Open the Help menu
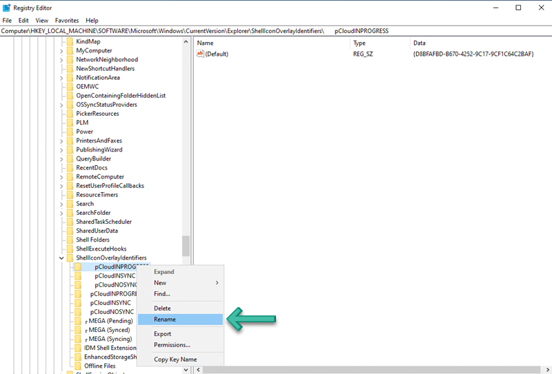The width and height of the screenshot is (552, 374). click(92, 21)
